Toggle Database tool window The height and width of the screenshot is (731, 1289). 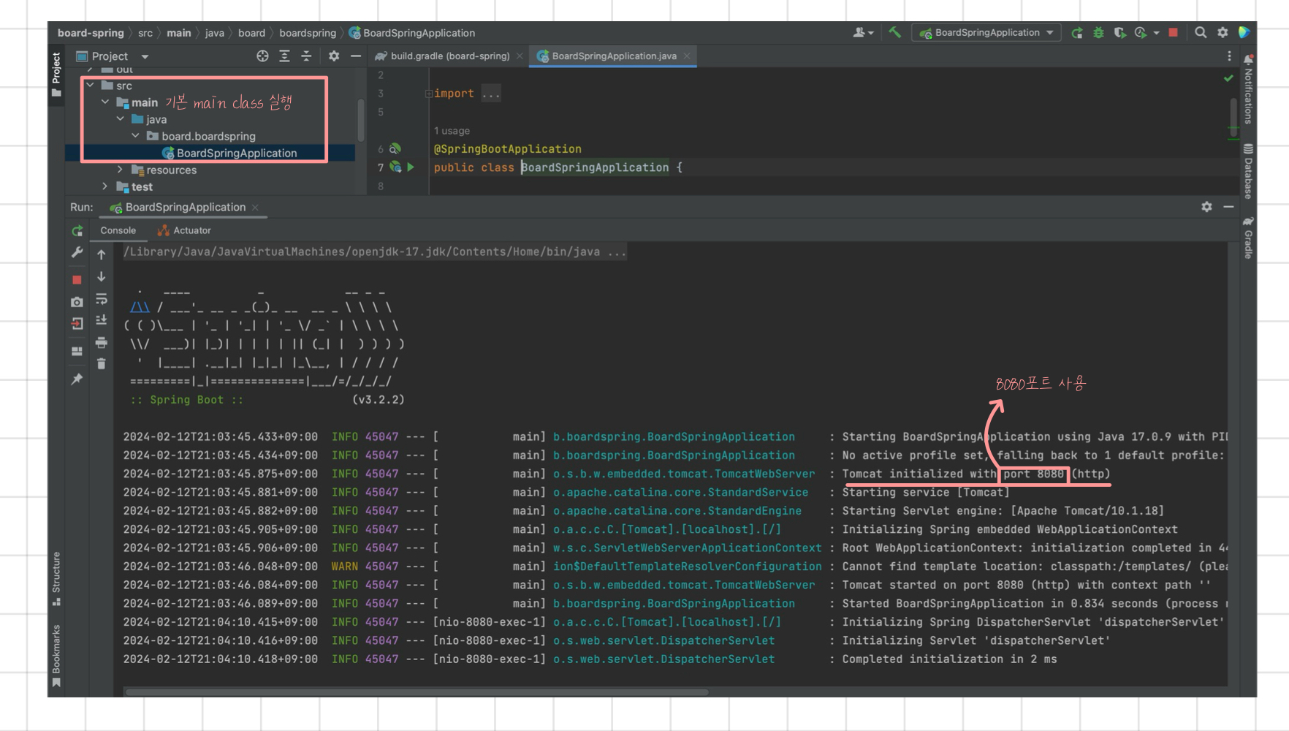pyautogui.click(x=1248, y=171)
